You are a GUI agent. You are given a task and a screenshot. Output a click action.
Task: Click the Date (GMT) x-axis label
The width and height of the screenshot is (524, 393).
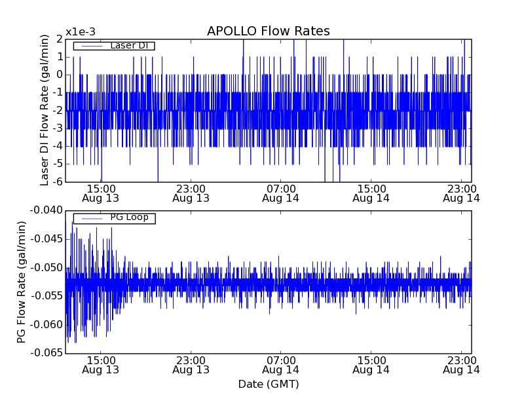click(268, 384)
